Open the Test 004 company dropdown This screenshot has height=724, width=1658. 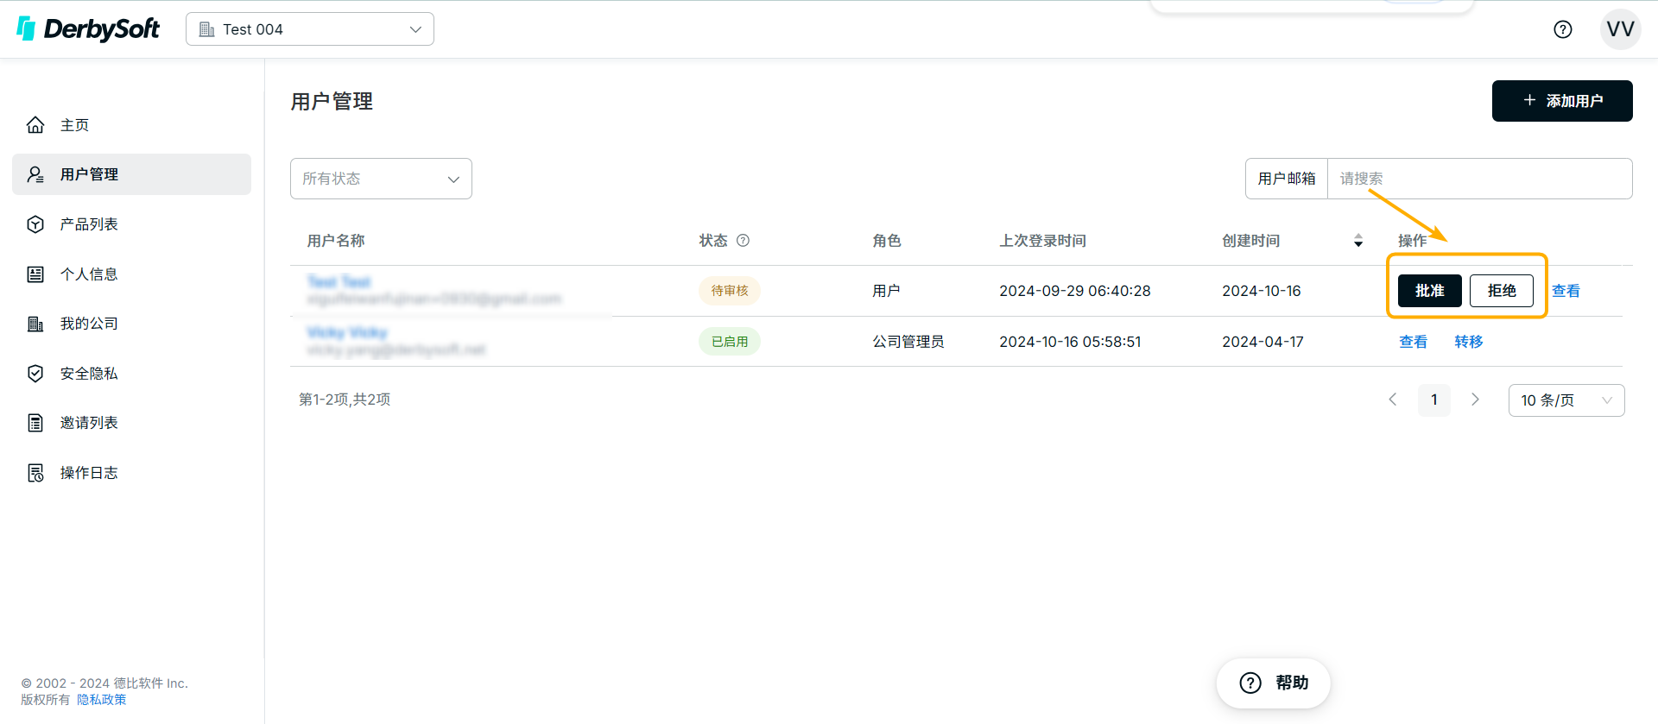[310, 29]
